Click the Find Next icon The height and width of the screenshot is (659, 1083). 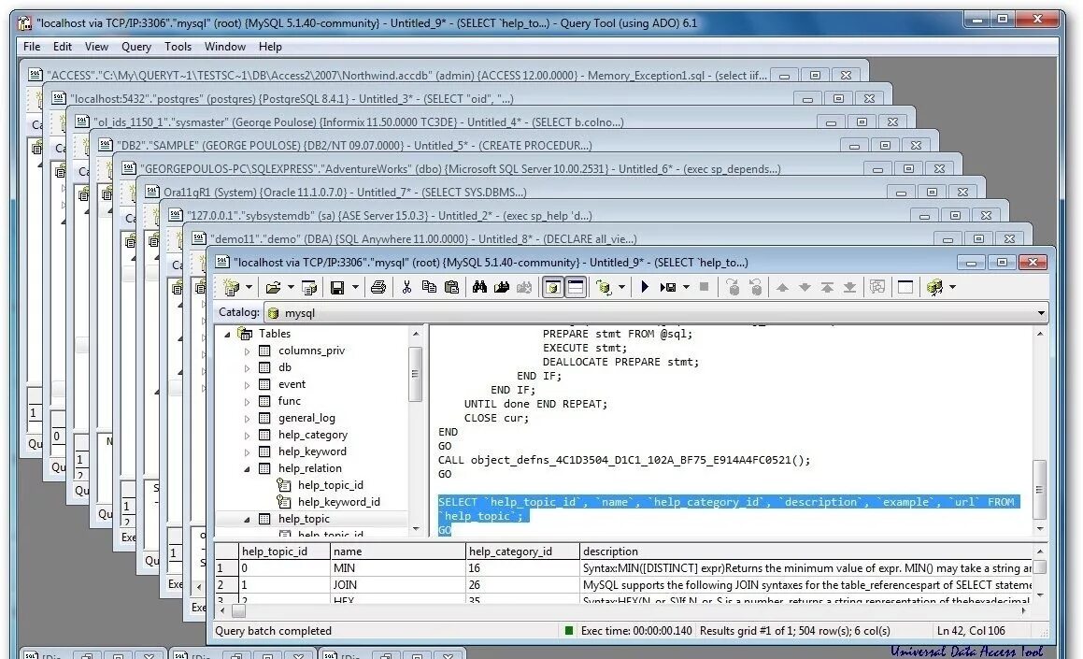tap(502, 287)
